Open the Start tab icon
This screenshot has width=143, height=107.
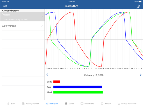click(x=8, y=104)
